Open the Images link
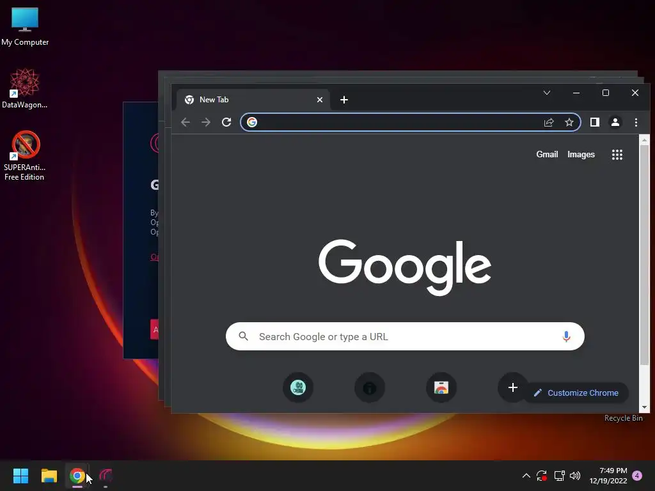The image size is (655, 491). [x=581, y=155]
